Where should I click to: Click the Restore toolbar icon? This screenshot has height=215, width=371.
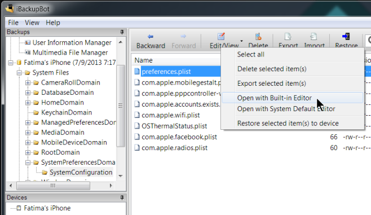[x=346, y=37]
